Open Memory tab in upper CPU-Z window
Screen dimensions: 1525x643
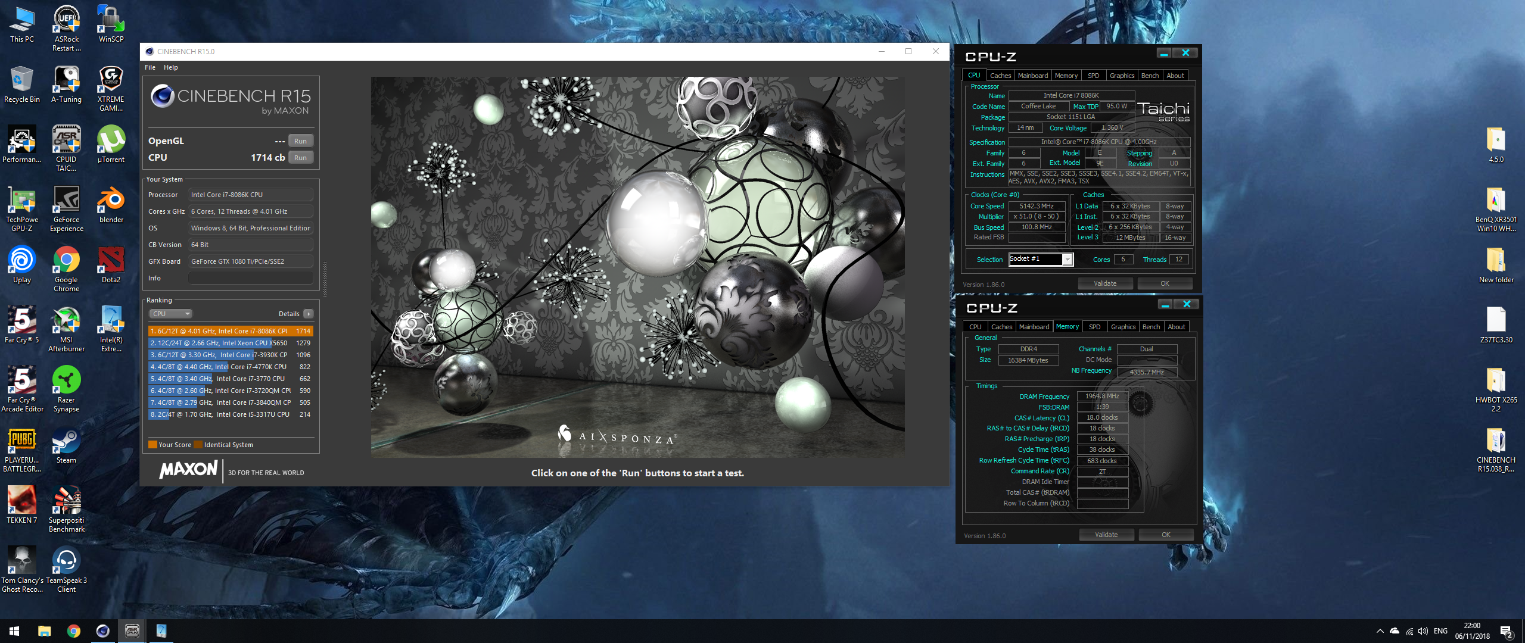pyautogui.click(x=1066, y=76)
